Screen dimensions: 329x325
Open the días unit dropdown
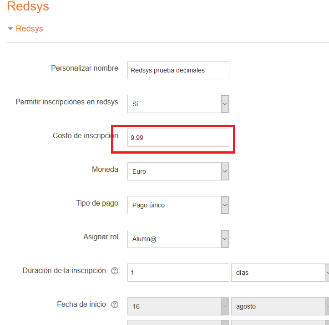pos(280,273)
